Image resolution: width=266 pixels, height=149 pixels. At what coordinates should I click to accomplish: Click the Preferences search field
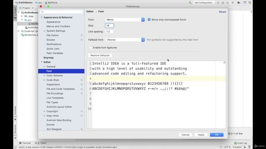(x=62, y=12)
